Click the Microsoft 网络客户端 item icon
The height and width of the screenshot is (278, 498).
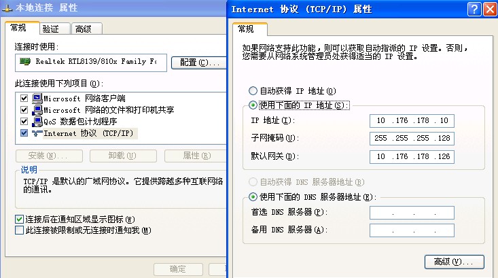point(37,98)
